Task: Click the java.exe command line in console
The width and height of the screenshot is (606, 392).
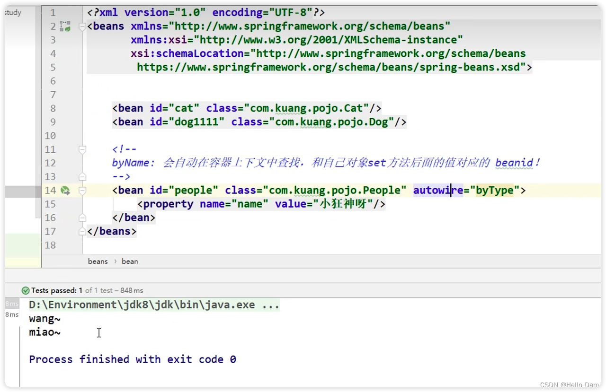Action: pos(154,305)
